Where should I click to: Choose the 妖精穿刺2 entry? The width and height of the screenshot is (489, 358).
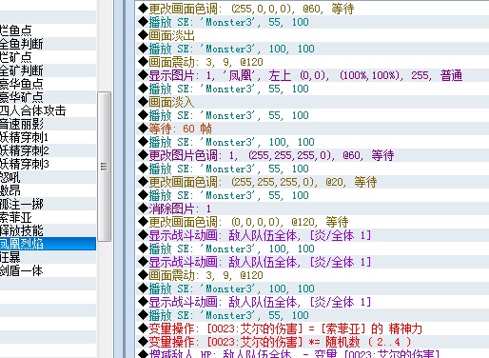tap(48, 150)
